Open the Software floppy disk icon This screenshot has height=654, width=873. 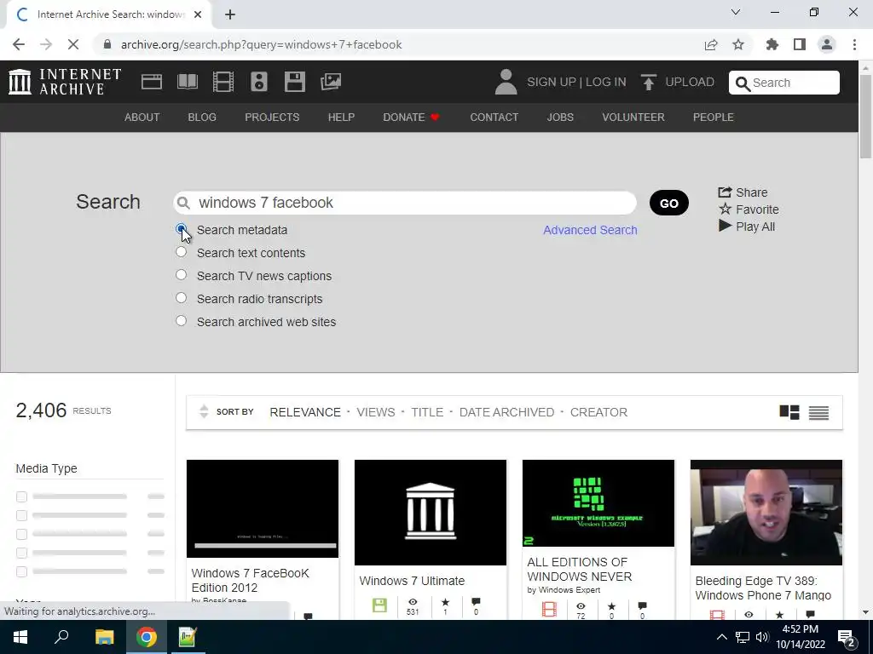294,82
